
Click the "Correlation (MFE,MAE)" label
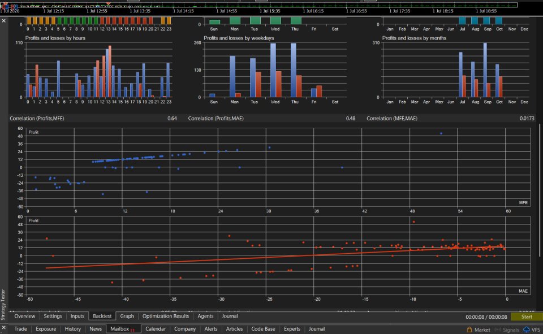391,118
